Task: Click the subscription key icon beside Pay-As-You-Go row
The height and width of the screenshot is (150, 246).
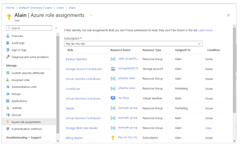Action: click(x=113, y=138)
